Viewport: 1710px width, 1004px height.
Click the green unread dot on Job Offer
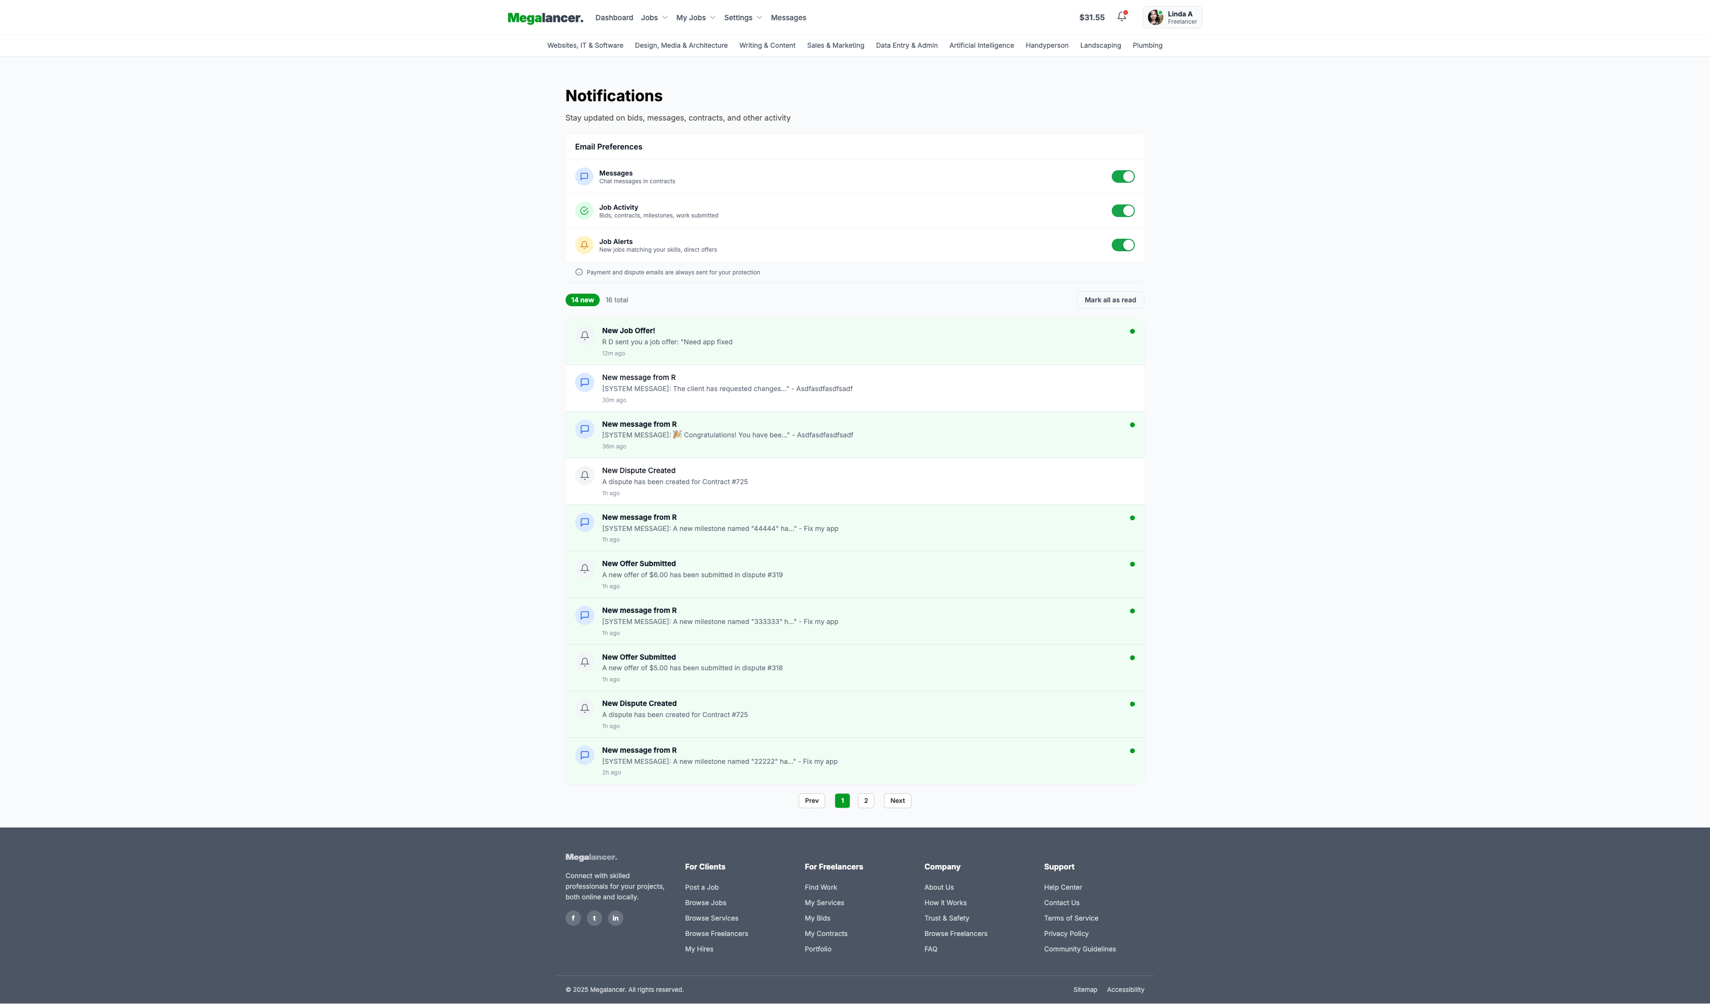click(1132, 332)
